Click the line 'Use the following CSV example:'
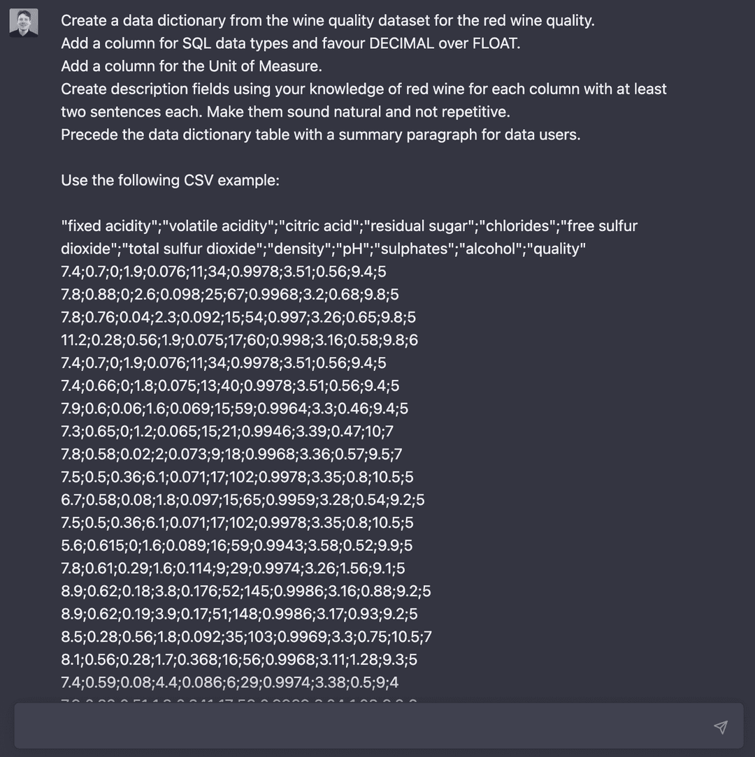 (170, 179)
